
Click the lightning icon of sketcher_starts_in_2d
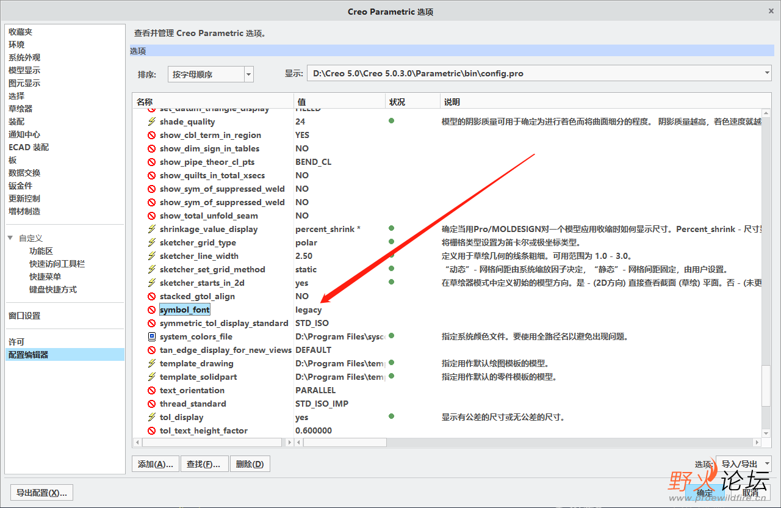pyautogui.click(x=152, y=283)
